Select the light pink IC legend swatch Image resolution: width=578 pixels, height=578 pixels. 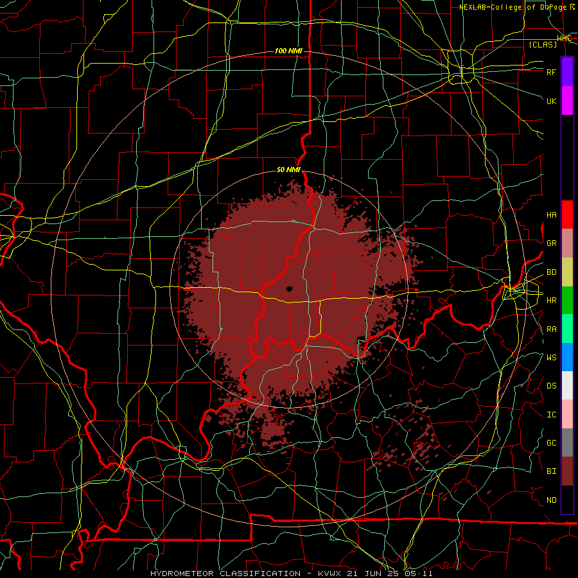(x=567, y=414)
